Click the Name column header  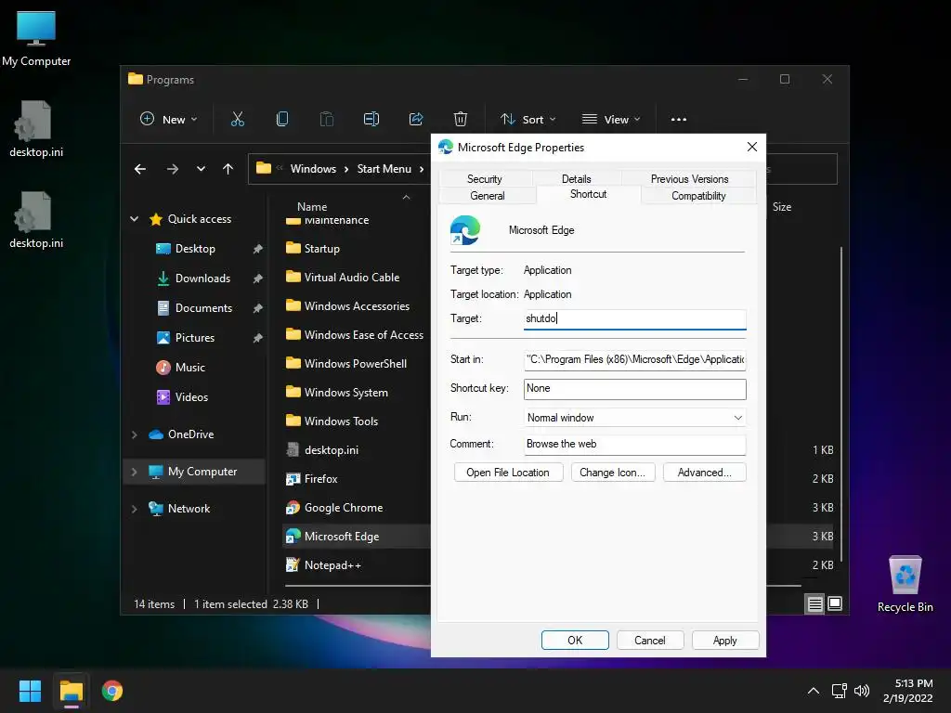click(312, 207)
